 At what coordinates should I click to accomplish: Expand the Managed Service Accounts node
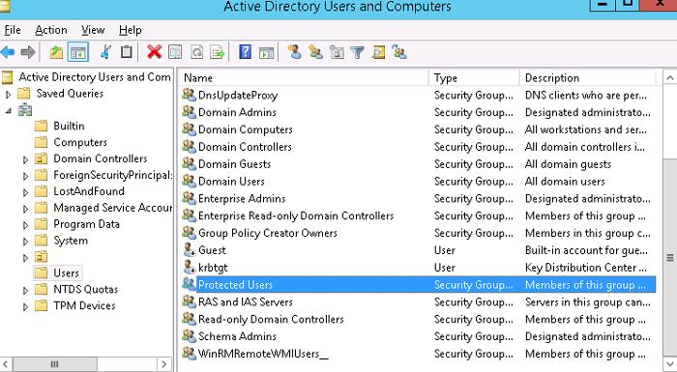25,209
